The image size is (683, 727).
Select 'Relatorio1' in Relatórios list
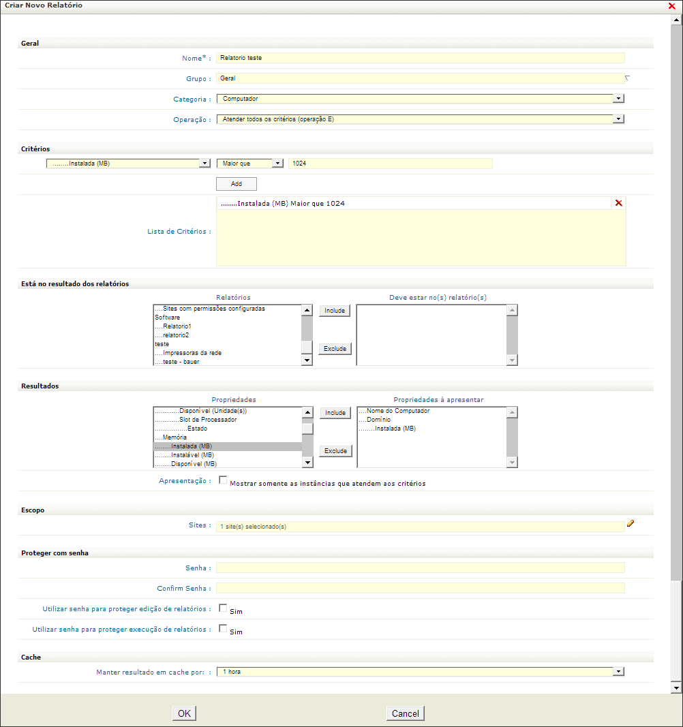(228, 326)
